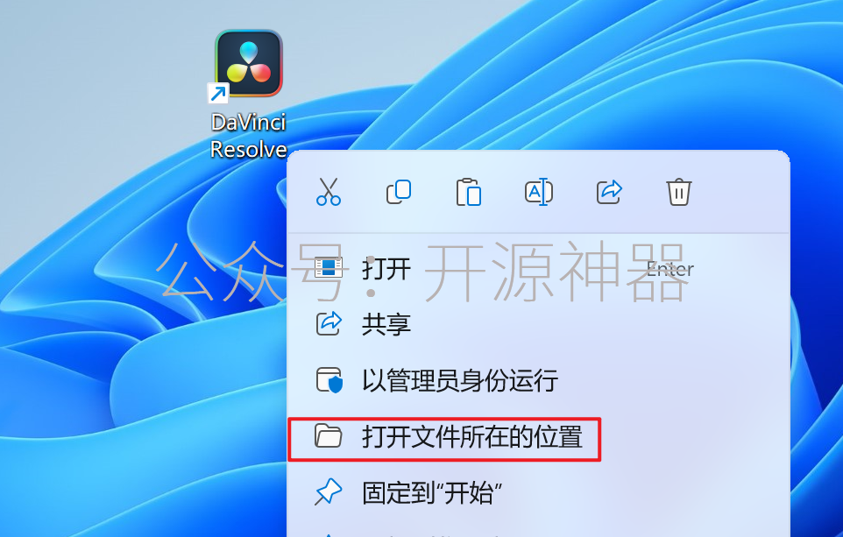Click the Cut scissors icon
Screen dimensions: 843x537
[x=329, y=192]
